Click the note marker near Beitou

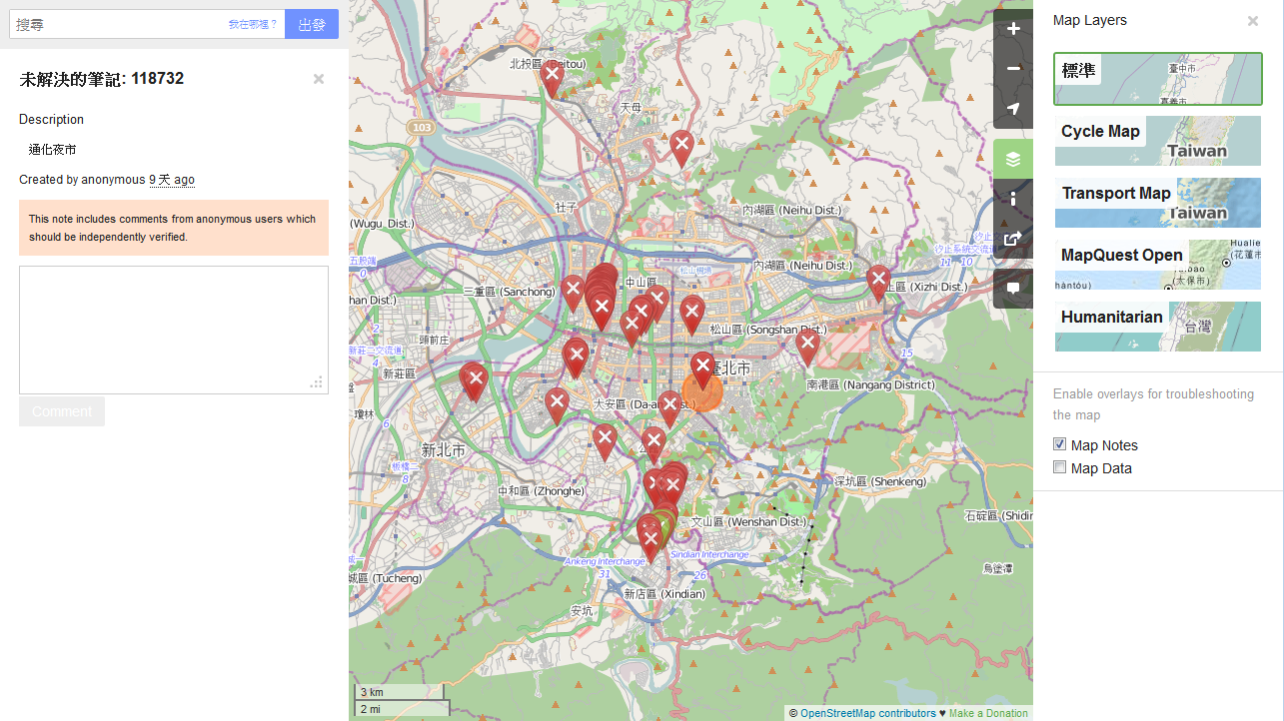tap(552, 75)
